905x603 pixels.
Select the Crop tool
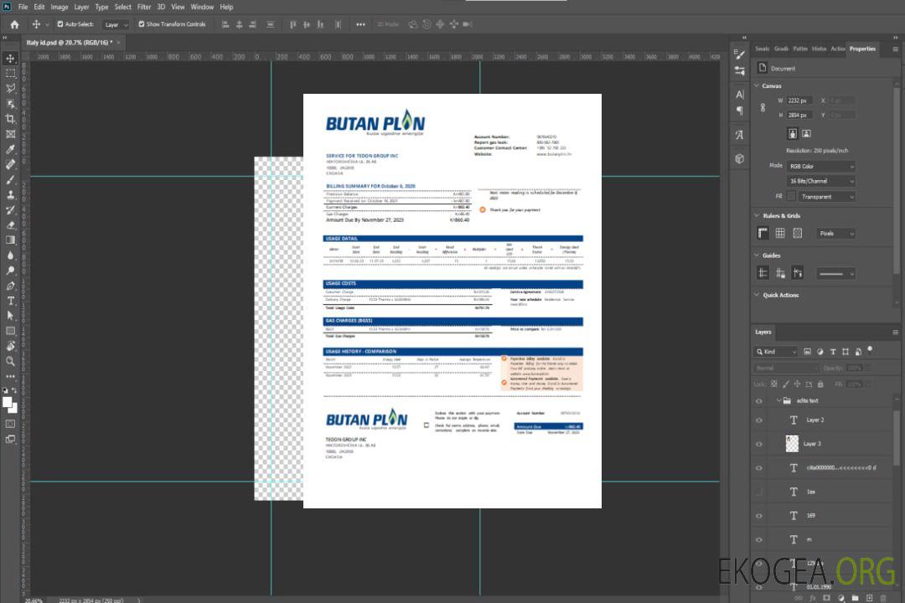(10, 119)
